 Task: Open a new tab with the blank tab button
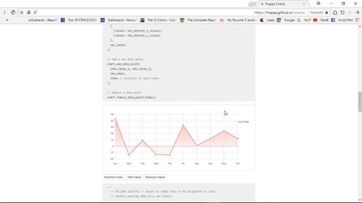click(252, 4)
